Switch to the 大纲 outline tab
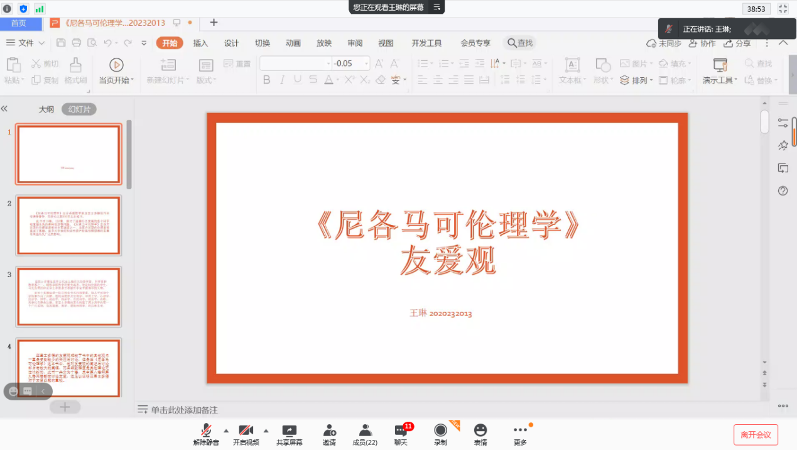The width and height of the screenshot is (797, 450). click(x=46, y=109)
